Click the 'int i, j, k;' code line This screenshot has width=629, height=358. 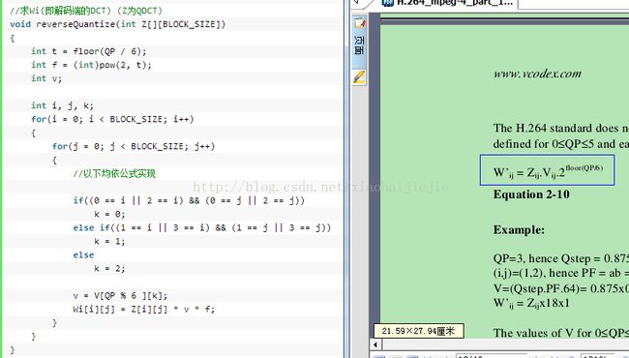62,105
